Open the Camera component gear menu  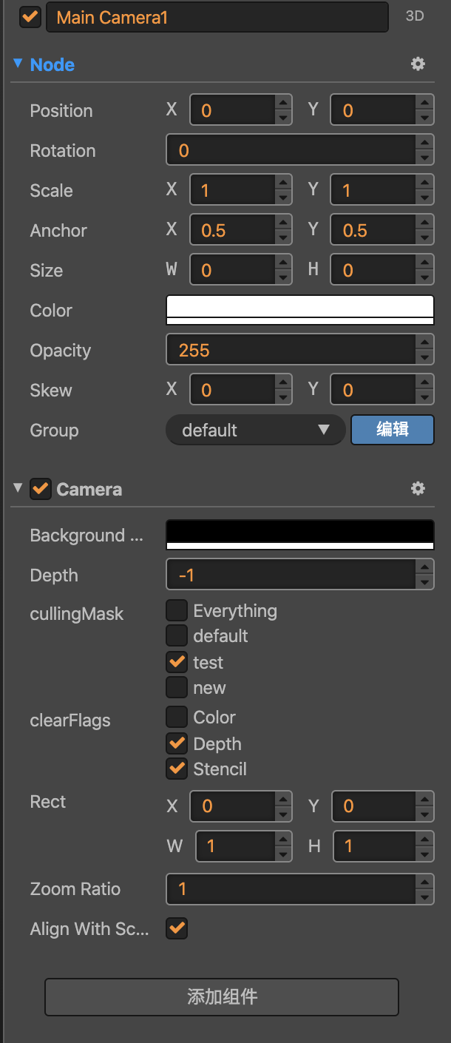pos(418,489)
